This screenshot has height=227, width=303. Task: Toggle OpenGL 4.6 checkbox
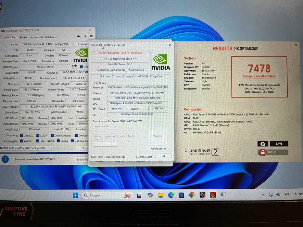72,141
